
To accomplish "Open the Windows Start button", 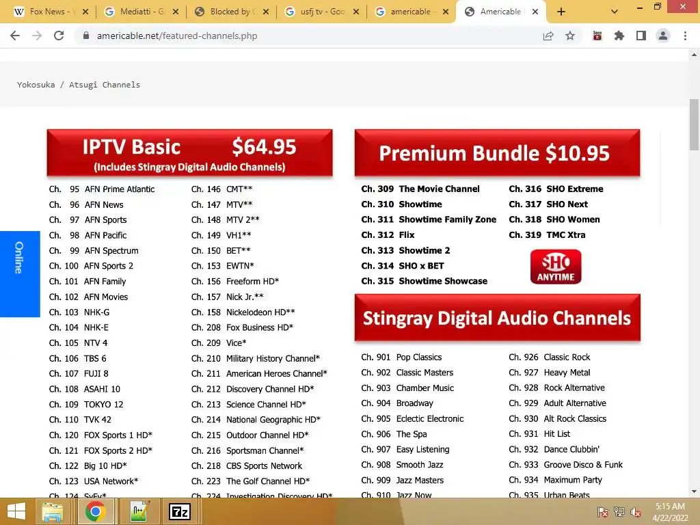I will tap(16, 511).
